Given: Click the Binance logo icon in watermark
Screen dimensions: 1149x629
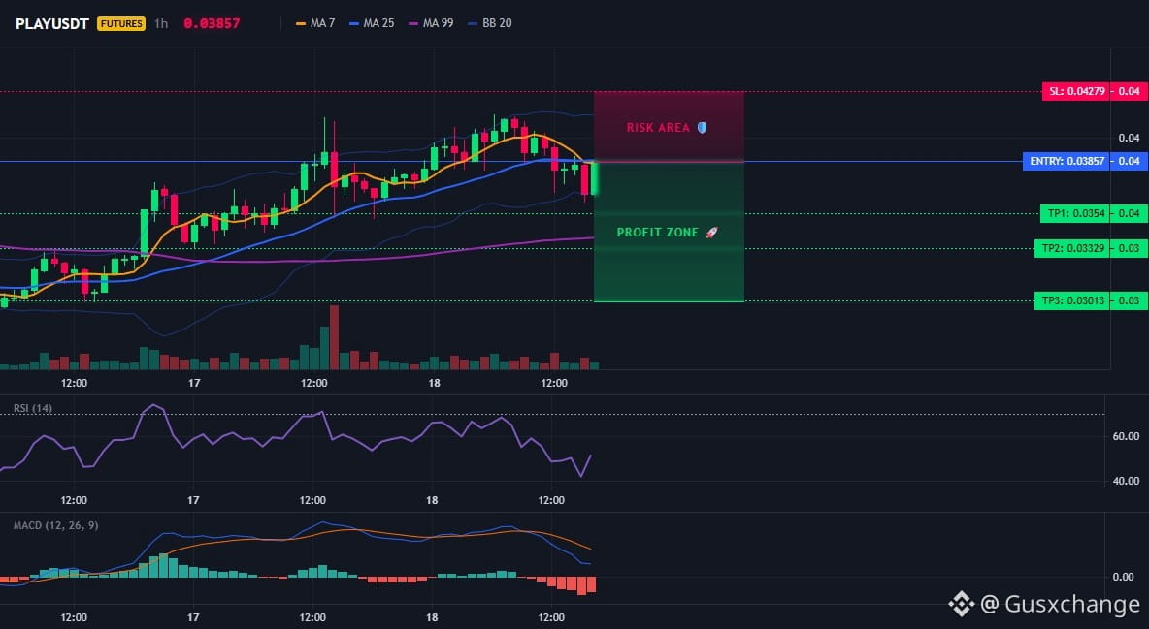Looking at the screenshot, I should (962, 604).
